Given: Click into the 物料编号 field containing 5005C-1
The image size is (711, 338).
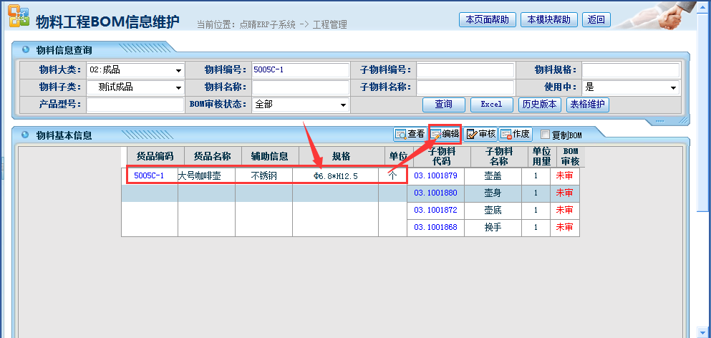Looking at the screenshot, I should tap(300, 70).
